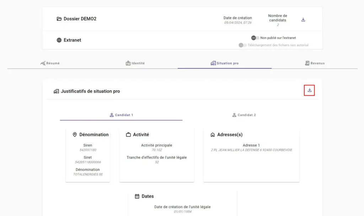This screenshot has width=364, height=216.
Task: Click the TOTALENERGIES SE denomination
Action: [88, 174]
